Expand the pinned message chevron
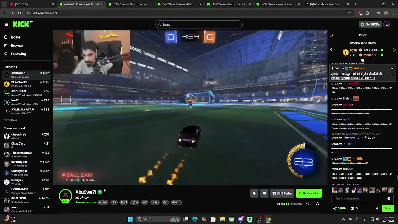398x224 pixels. click(392, 75)
